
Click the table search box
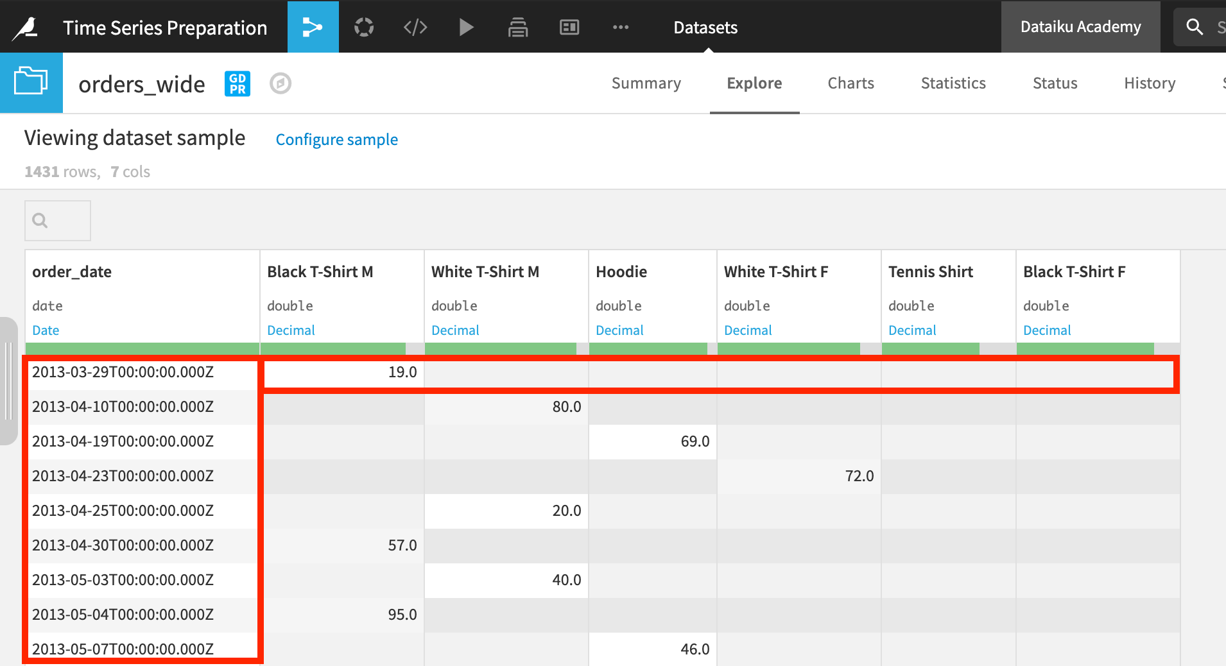pos(58,221)
